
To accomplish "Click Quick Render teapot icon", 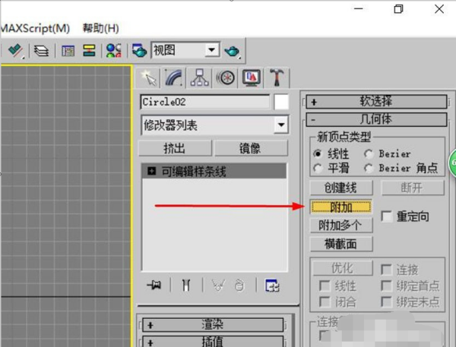I will click(x=232, y=51).
